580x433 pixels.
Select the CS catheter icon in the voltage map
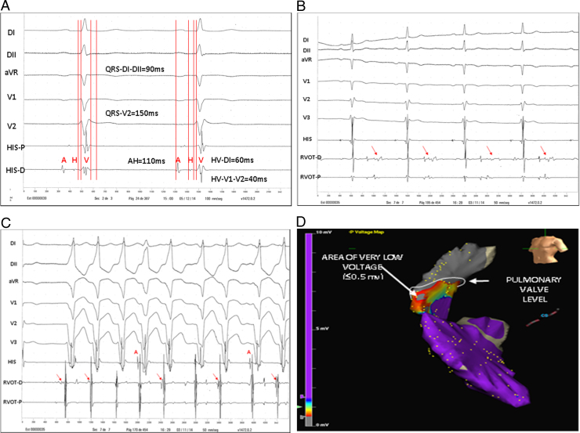[x=542, y=318]
